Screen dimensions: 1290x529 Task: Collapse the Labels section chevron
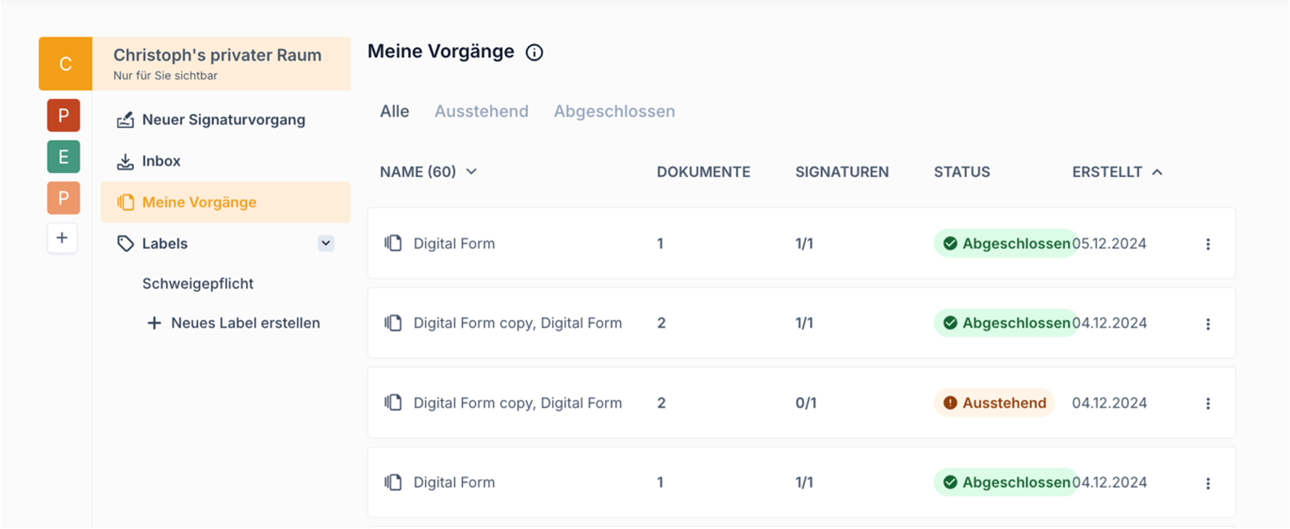[325, 243]
